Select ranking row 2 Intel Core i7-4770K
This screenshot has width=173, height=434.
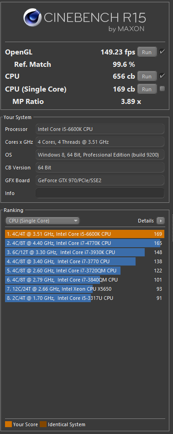pos(85,243)
